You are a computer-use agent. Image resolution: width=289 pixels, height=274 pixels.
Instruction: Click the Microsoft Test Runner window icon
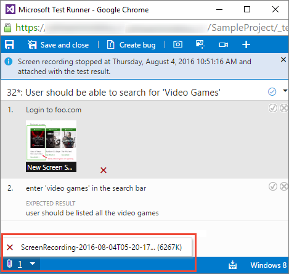click(10, 9)
